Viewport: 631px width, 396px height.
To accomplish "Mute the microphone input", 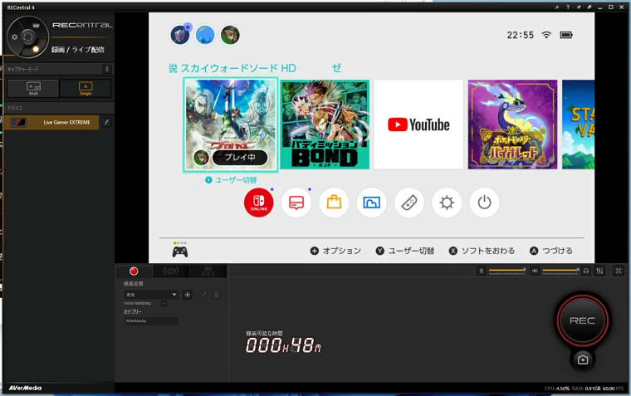I will point(482,271).
